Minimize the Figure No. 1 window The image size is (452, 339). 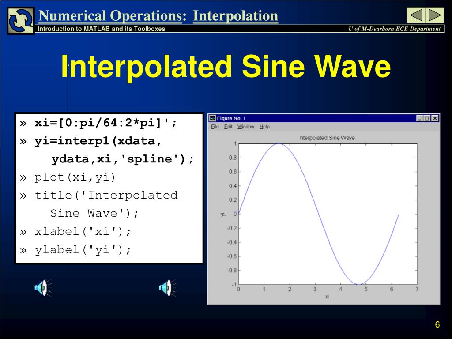[x=420, y=118]
